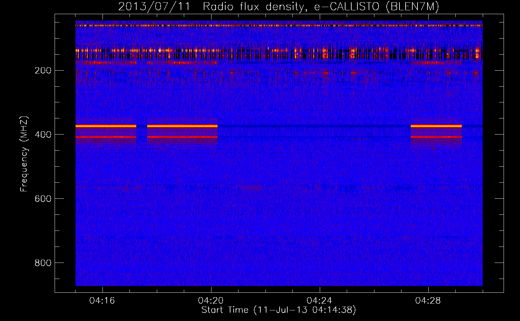This screenshot has width=520, height=321.
Task: Click the 04:28 time tick label
Action: click(x=428, y=301)
